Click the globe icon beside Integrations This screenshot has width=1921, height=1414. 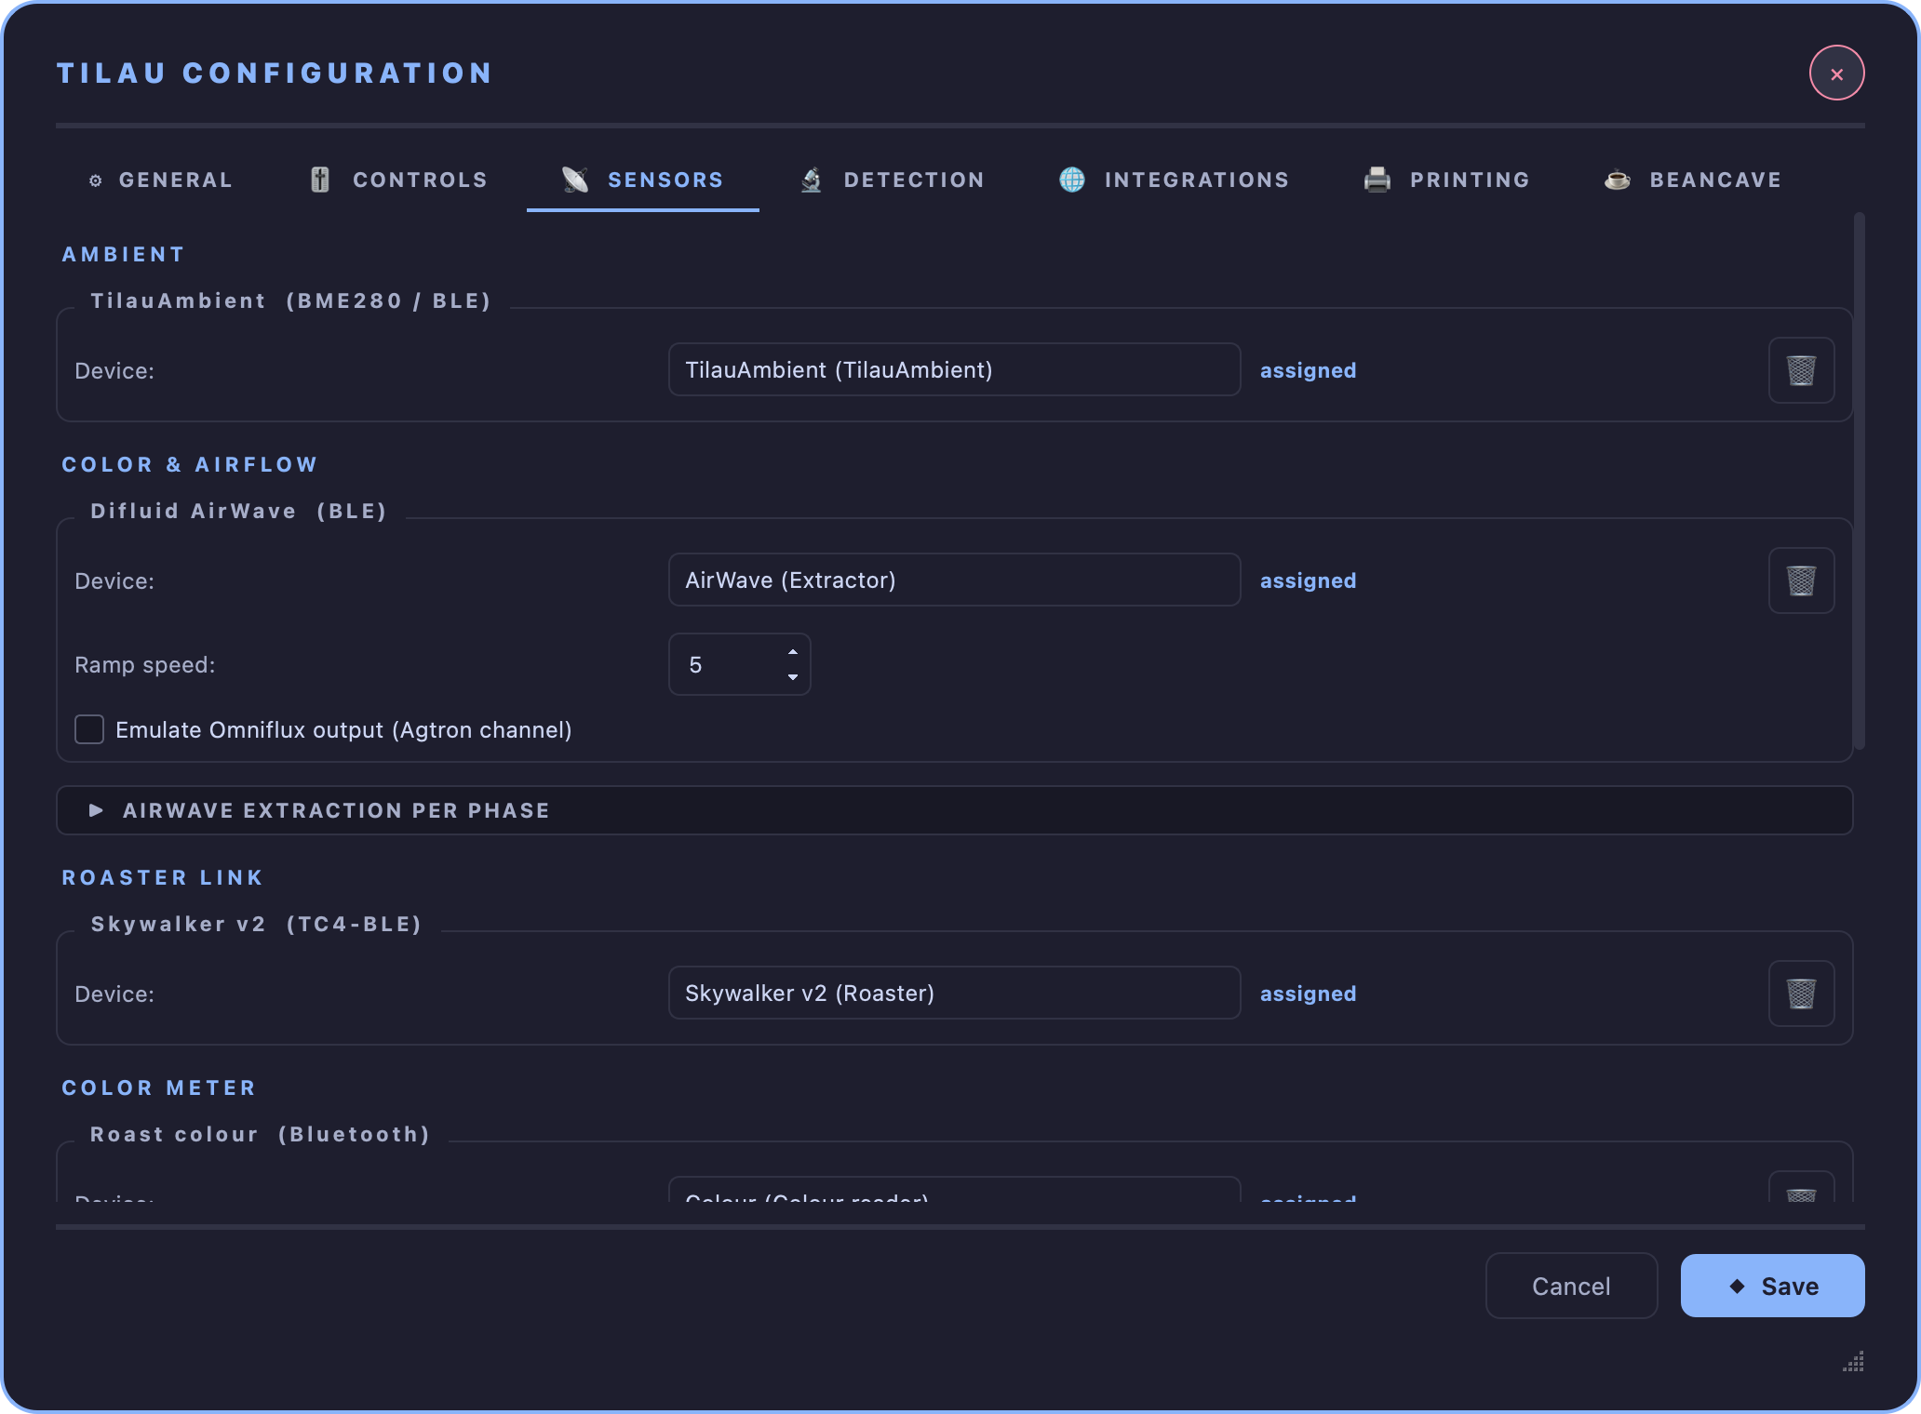(1072, 180)
